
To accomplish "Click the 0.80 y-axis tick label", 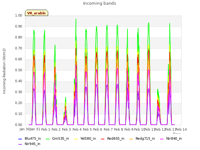I will [x=19, y=37].
